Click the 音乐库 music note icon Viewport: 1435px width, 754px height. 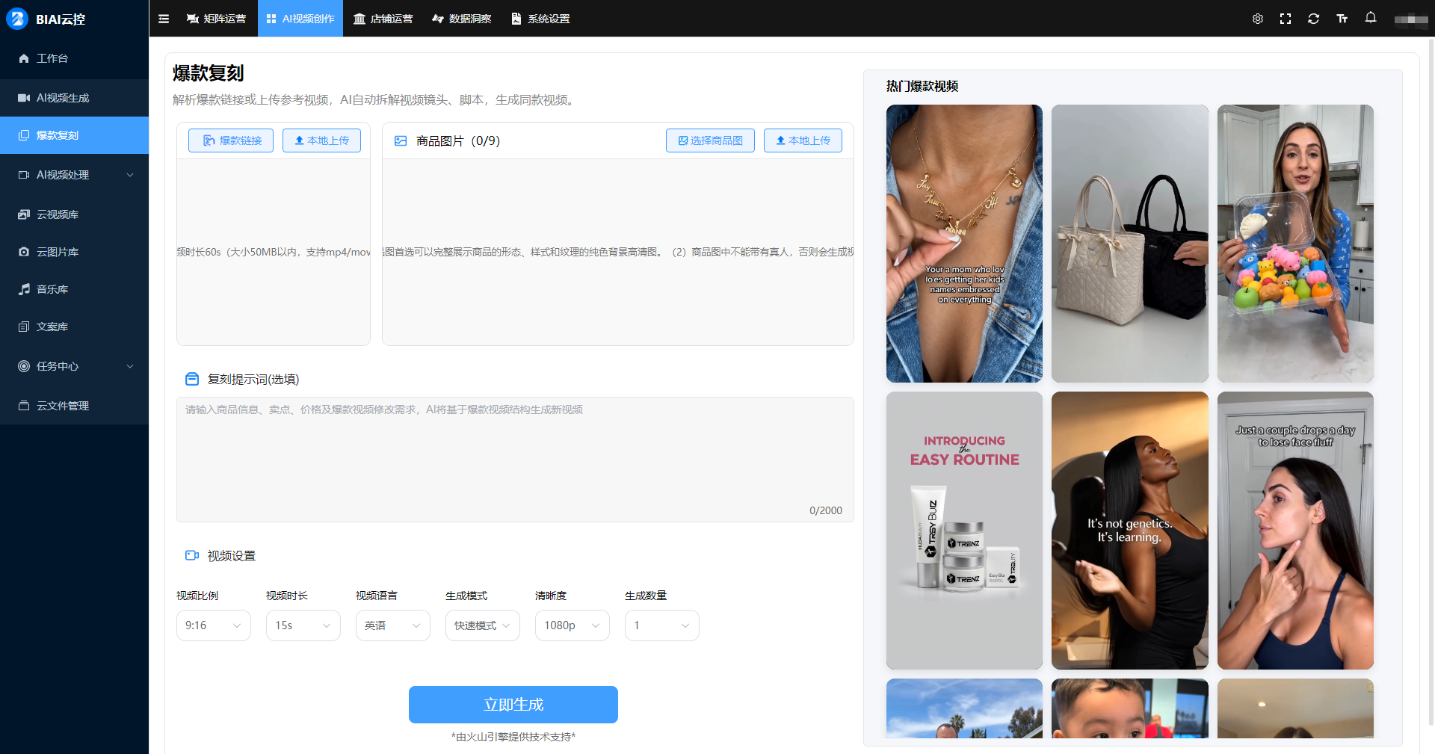(24, 289)
